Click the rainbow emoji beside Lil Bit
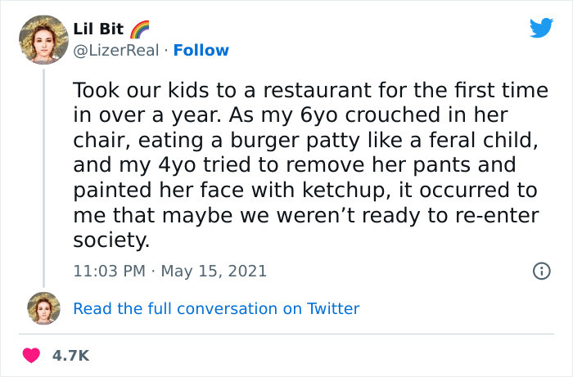This screenshot has height=377, width=573. pyautogui.click(x=138, y=29)
